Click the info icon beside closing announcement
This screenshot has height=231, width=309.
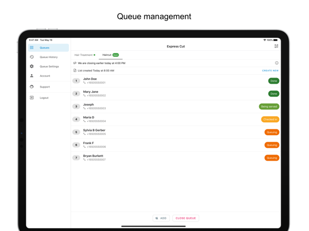point(277,63)
